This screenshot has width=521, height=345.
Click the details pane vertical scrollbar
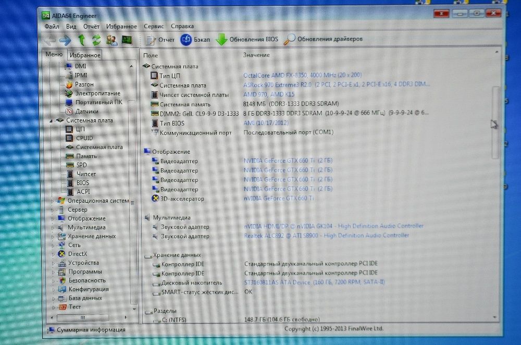496,184
